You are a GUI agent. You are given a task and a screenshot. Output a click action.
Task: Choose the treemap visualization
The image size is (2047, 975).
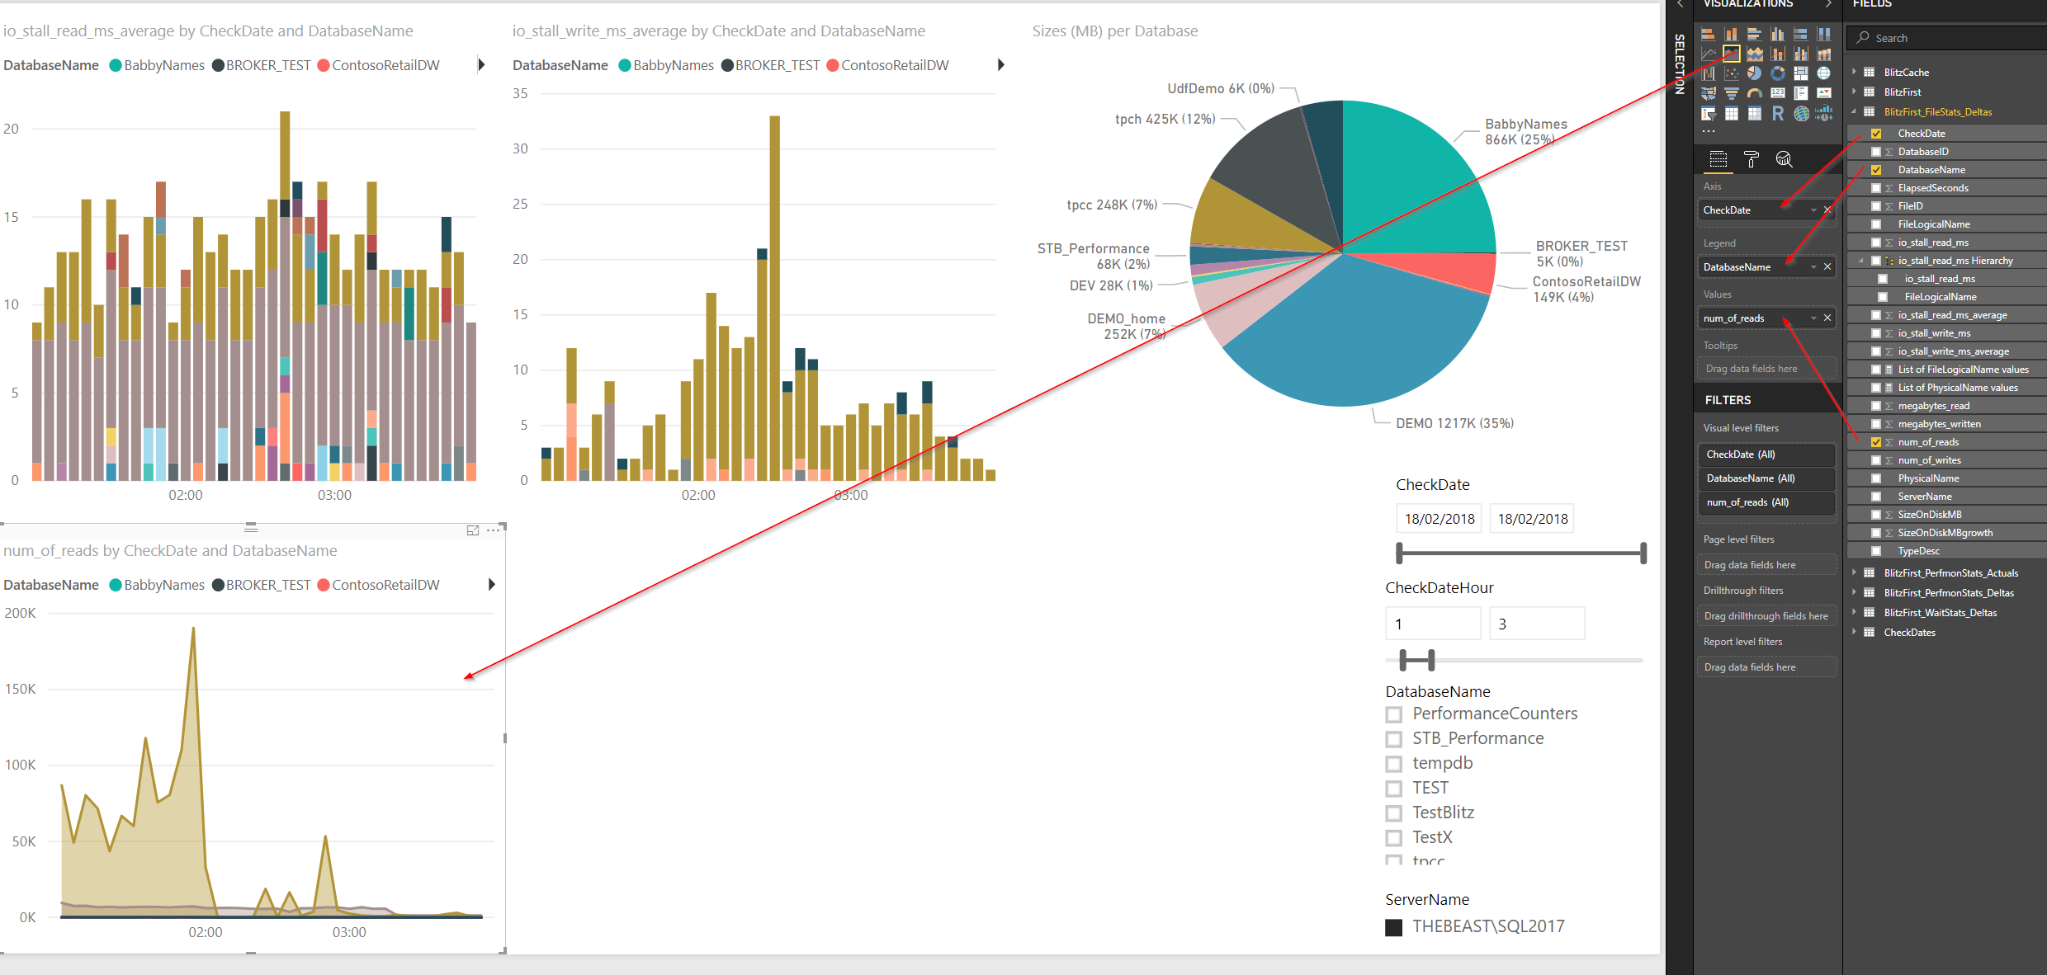click(x=1801, y=73)
